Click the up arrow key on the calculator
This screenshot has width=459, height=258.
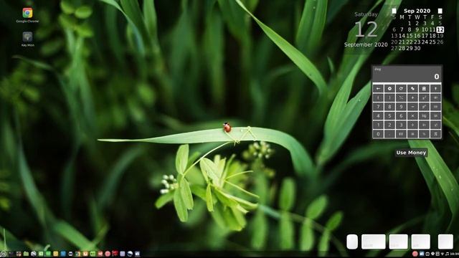[435, 88]
